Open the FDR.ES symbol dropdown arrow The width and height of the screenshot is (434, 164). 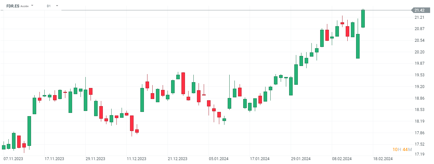[32, 5]
